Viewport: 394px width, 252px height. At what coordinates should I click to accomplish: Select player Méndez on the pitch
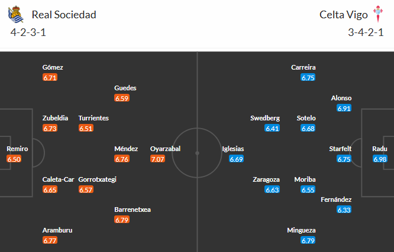point(126,149)
